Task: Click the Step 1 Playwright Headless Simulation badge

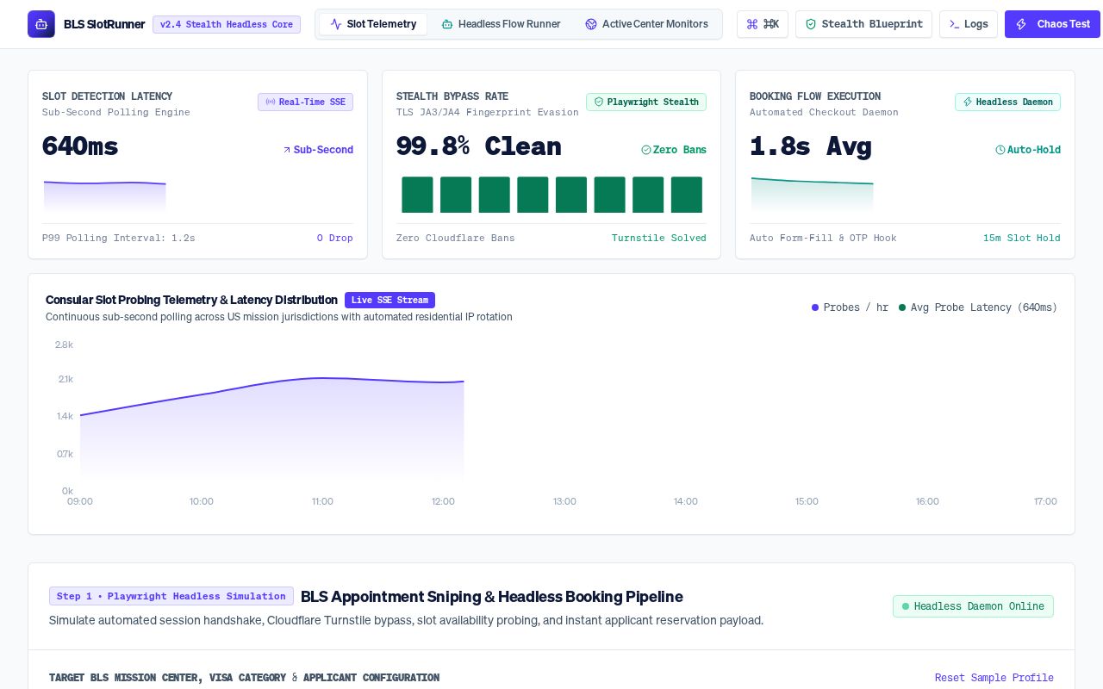Action: coord(171,596)
